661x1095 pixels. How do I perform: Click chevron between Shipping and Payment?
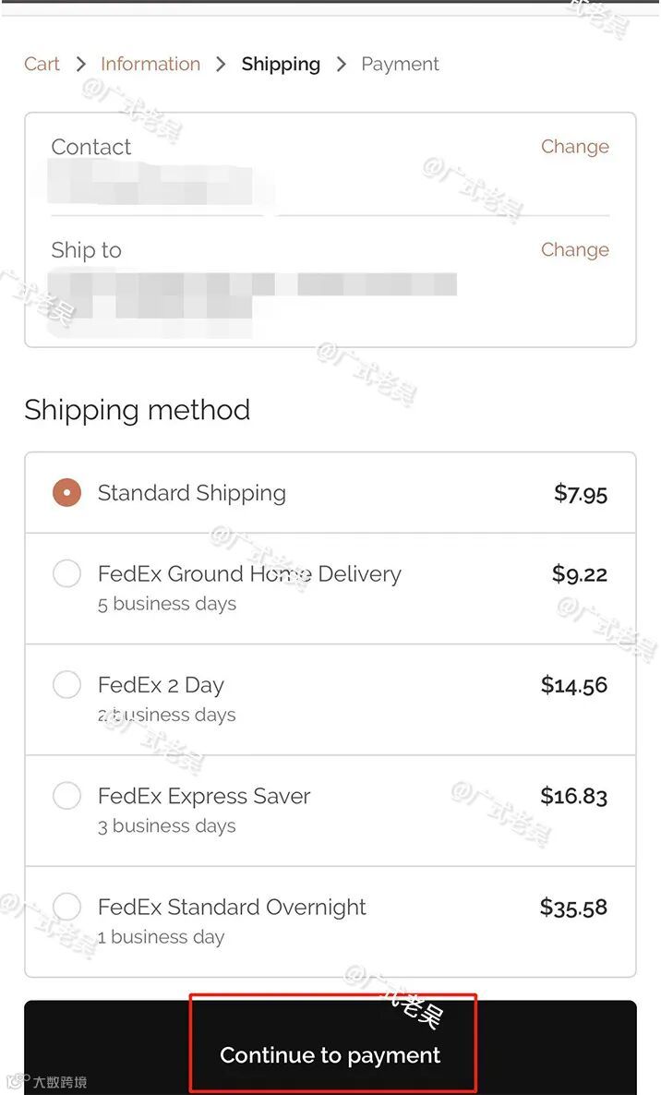click(x=342, y=65)
